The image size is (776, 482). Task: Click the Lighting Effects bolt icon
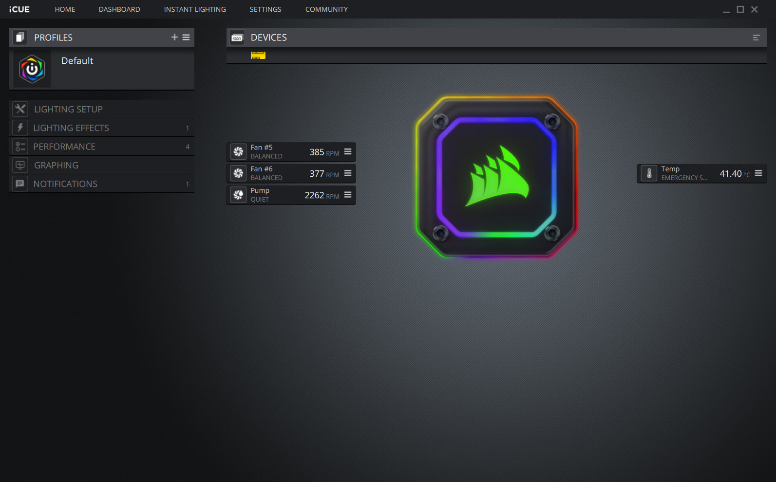click(20, 128)
